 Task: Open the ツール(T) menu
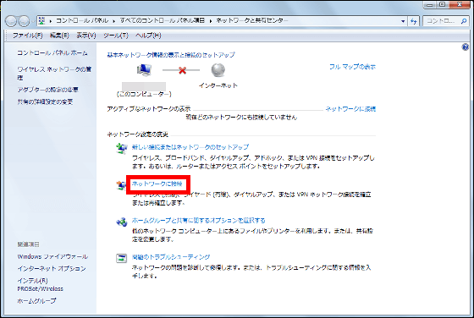[116, 36]
